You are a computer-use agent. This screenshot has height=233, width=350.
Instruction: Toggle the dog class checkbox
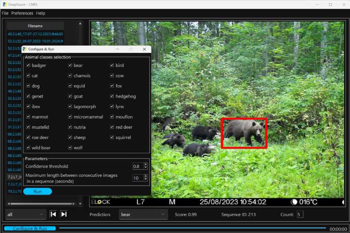[28, 86]
